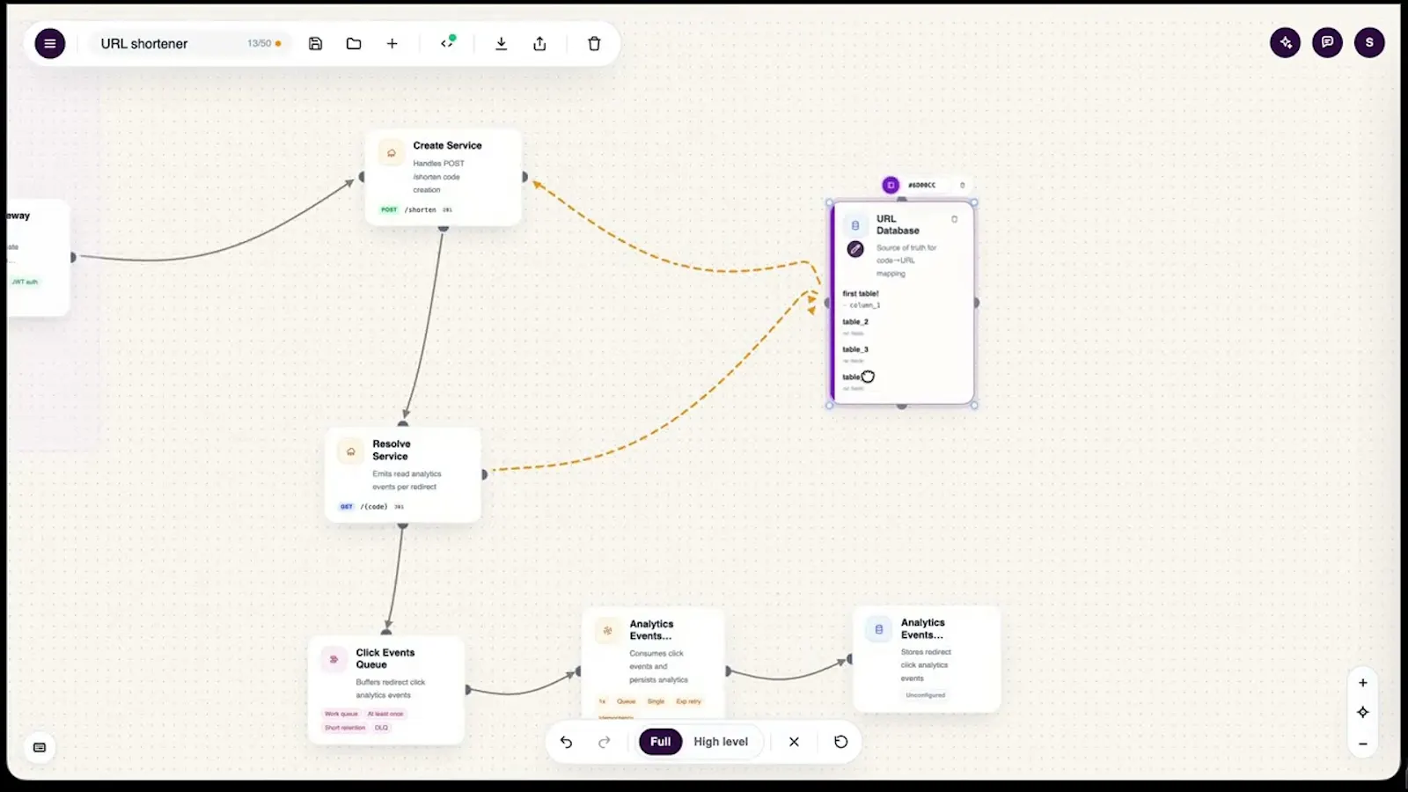Click the Exp retry tag
Image resolution: width=1408 pixels, height=792 pixels.
tap(688, 701)
